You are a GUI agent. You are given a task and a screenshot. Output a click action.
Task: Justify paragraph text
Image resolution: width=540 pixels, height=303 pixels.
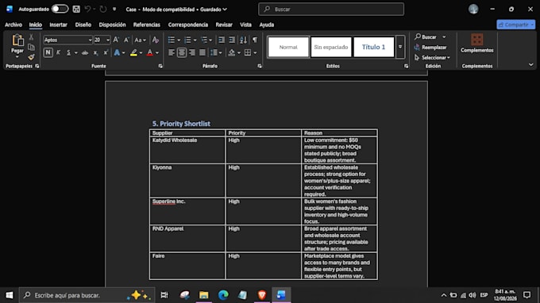point(202,52)
